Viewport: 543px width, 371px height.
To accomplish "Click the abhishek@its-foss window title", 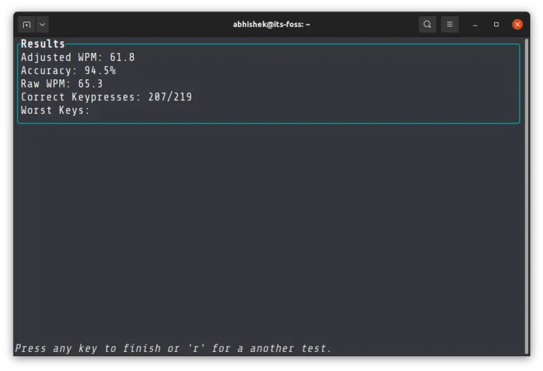I will (271, 24).
